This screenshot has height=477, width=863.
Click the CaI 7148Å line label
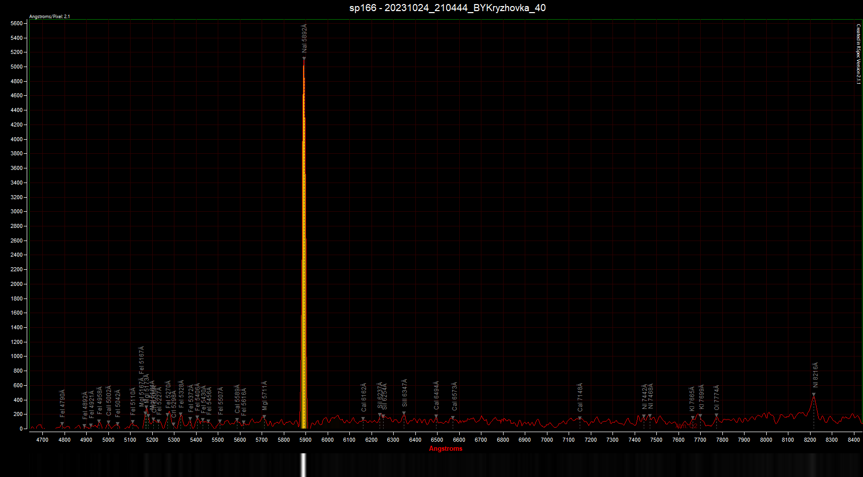click(x=580, y=397)
